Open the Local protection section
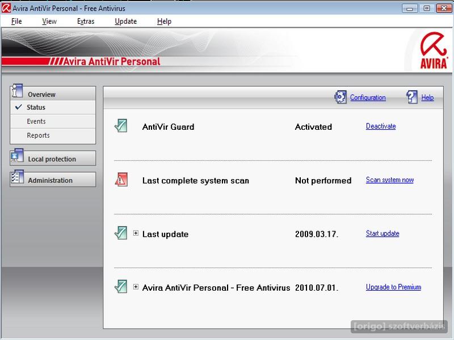This screenshot has width=454, height=340. click(x=53, y=159)
